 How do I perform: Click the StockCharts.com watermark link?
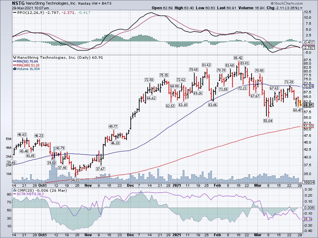click(x=286, y=3)
